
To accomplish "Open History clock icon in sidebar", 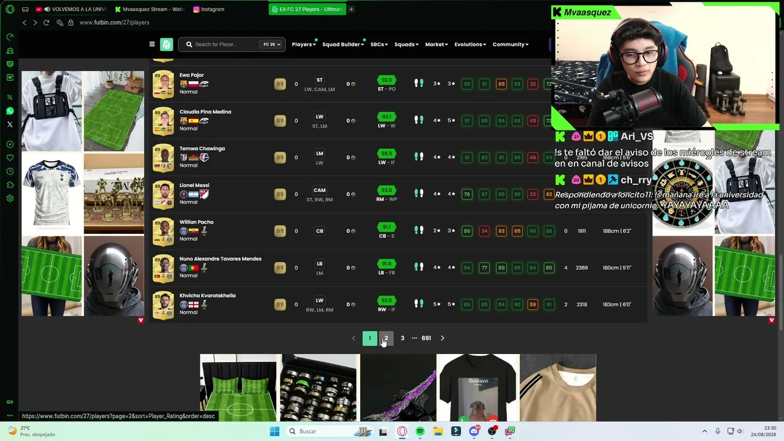I will click(x=10, y=171).
